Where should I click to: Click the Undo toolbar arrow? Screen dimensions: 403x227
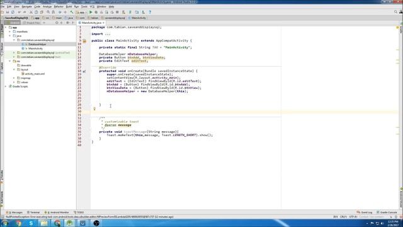point(20,12)
